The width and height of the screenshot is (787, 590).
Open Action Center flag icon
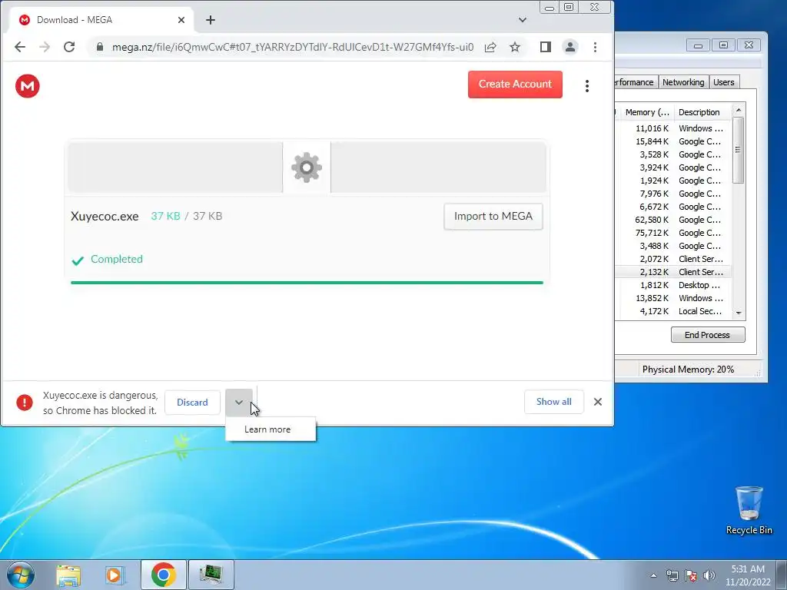pos(691,575)
